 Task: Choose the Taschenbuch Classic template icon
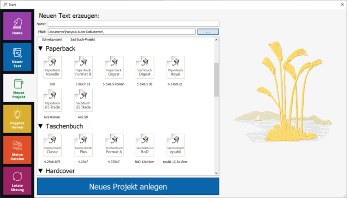pos(52,145)
